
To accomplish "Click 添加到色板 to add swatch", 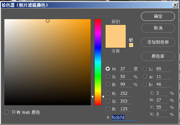I will coord(158,42).
